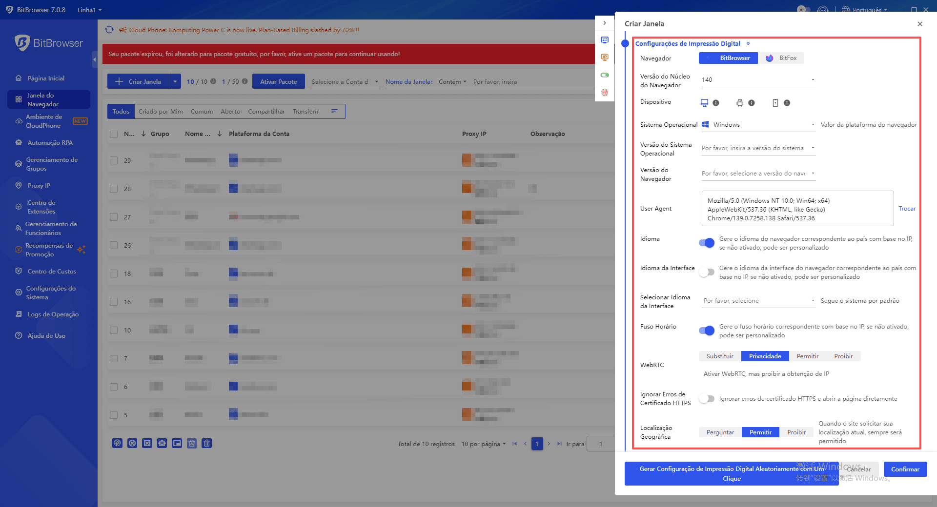Open the Selecionar Idioma da Interface dropdown
Image resolution: width=937 pixels, height=507 pixels.
[x=758, y=301]
